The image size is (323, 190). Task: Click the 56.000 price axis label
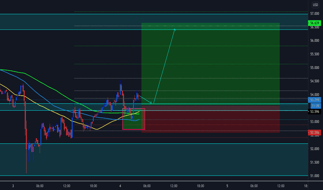point(315,40)
